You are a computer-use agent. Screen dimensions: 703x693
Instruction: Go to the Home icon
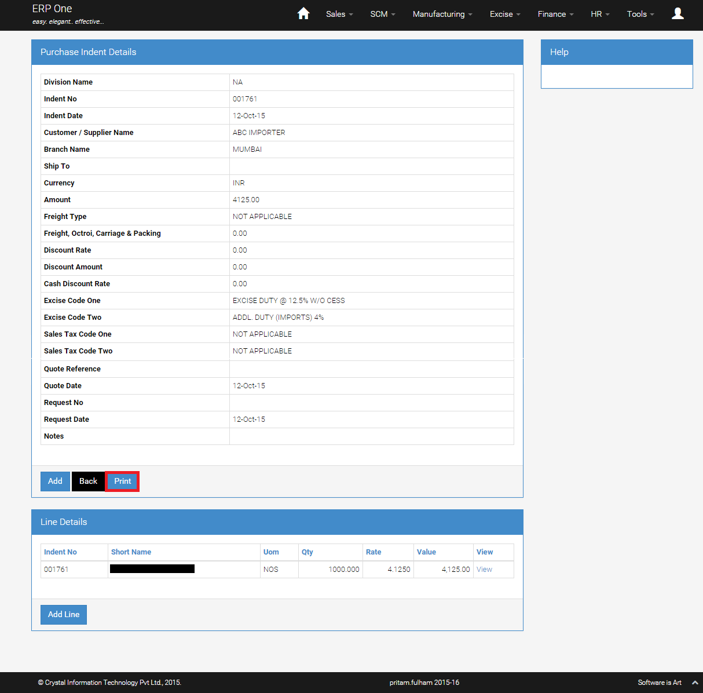303,14
